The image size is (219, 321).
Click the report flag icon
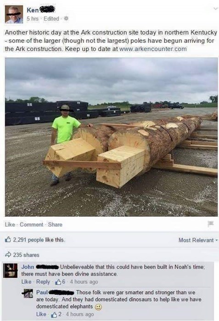coord(211,224)
